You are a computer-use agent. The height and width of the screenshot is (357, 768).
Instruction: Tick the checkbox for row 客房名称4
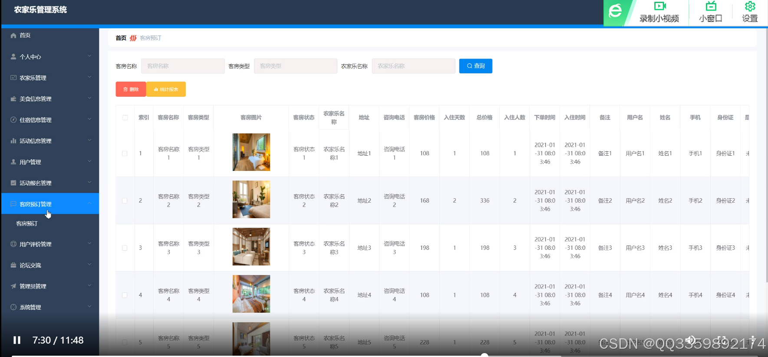tap(125, 295)
